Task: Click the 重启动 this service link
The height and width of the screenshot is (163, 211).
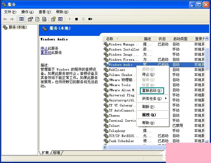Action: pos(46,53)
